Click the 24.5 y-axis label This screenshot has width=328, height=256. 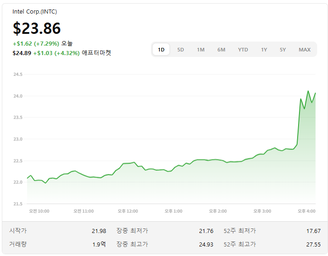pyautogui.click(x=18, y=74)
